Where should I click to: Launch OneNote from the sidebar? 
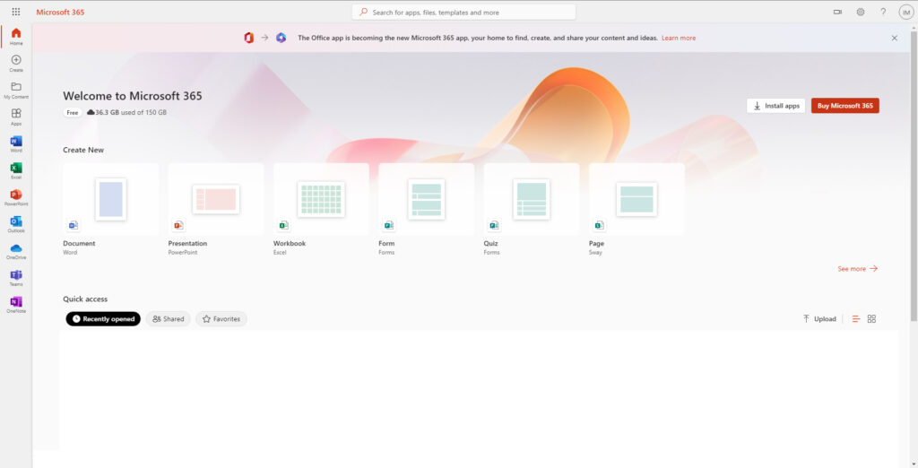coord(15,303)
